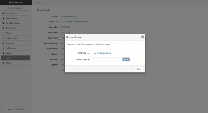This screenshot has width=208, height=113.
Task: Click the Senad Jordanovic at Bicom Systems text
Action: (x=74, y=22)
